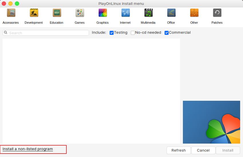Click the Install button
This screenshot has height=157, width=243.
click(x=228, y=150)
